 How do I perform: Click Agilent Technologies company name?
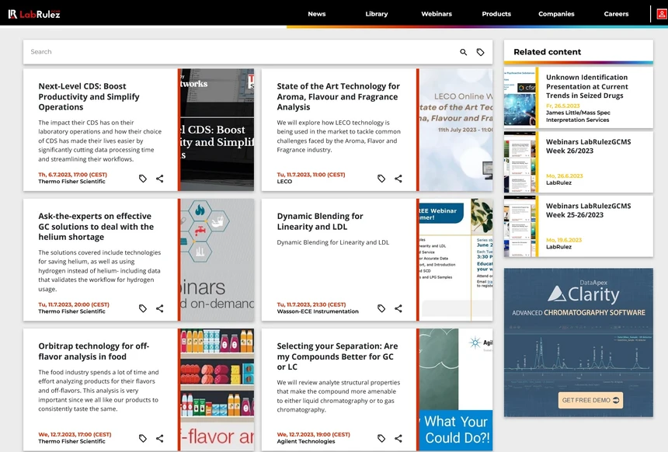306,441
